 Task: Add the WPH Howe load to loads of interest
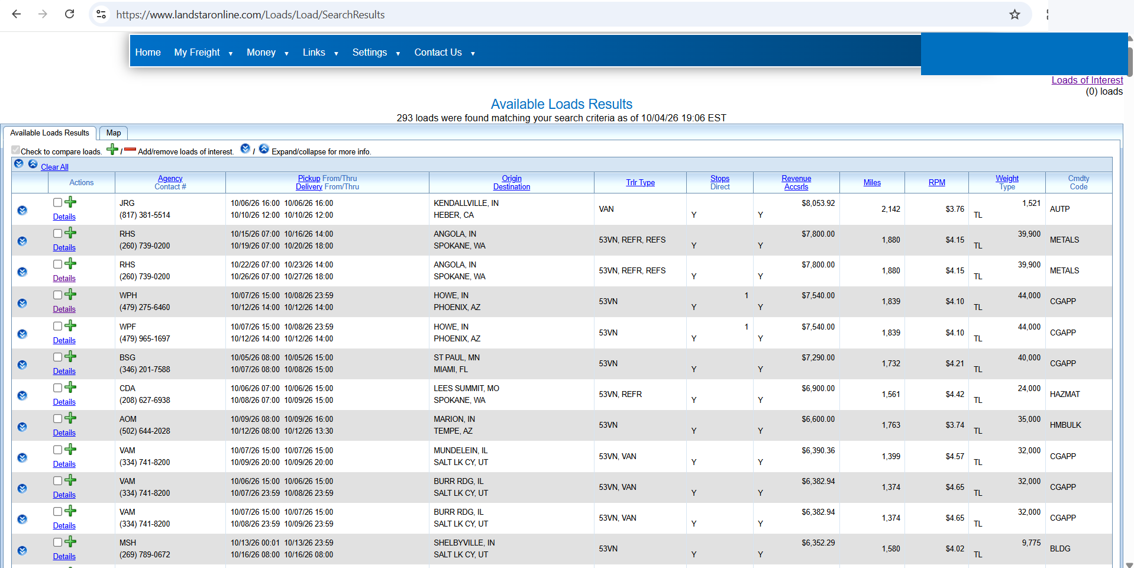70,294
